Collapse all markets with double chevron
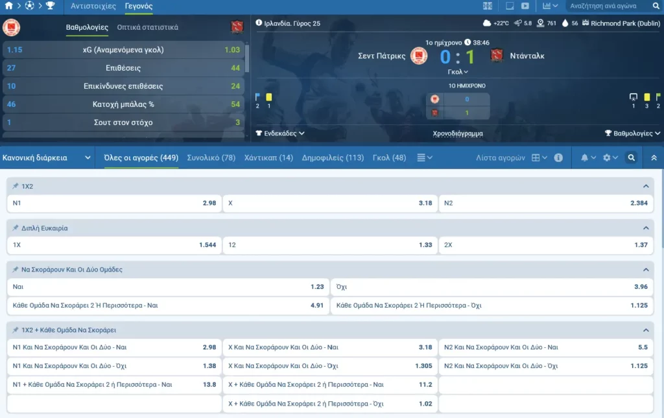 point(654,157)
